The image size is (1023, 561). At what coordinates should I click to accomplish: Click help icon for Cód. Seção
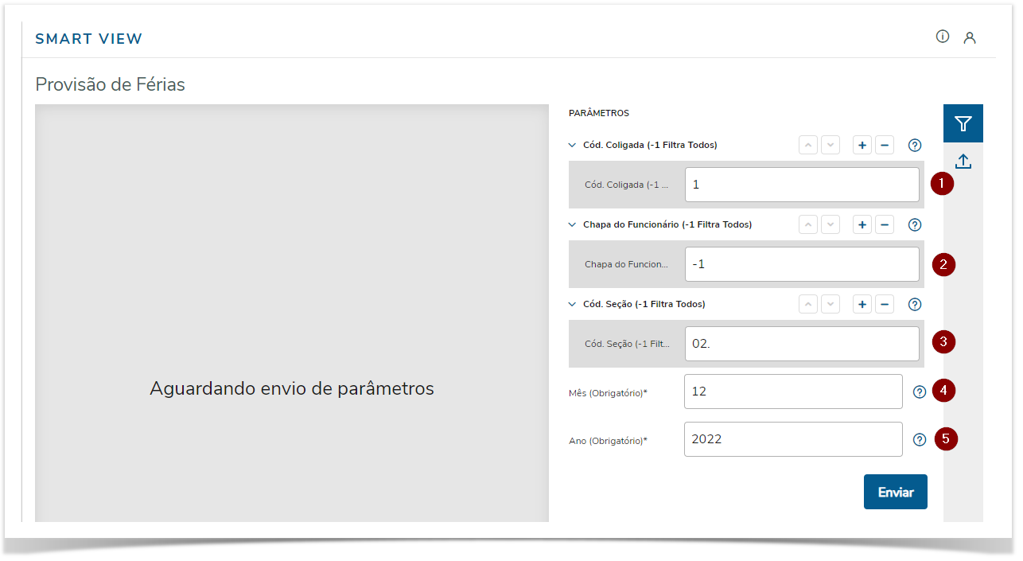915,305
